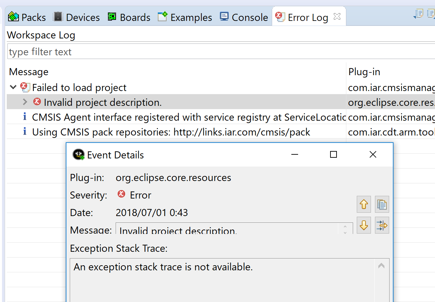Click the Plug-in column header
The image size is (435, 302).
click(x=364, y=72)
